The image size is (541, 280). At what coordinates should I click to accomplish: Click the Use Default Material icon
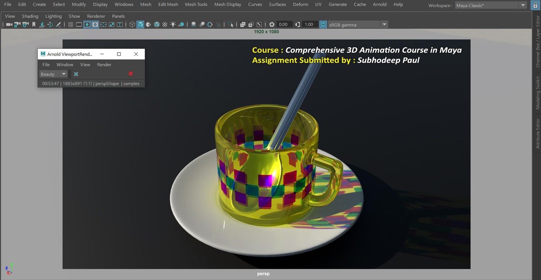pyautogui.click(x=148, y=24)
